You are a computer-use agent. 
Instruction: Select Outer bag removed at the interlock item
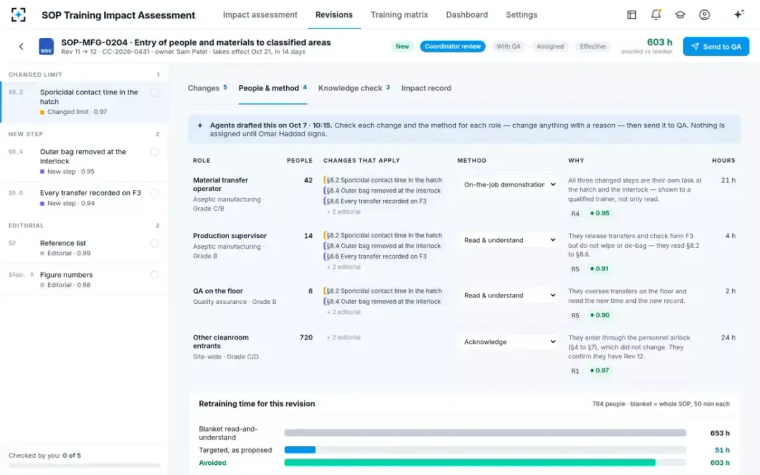tap(85, 161)
